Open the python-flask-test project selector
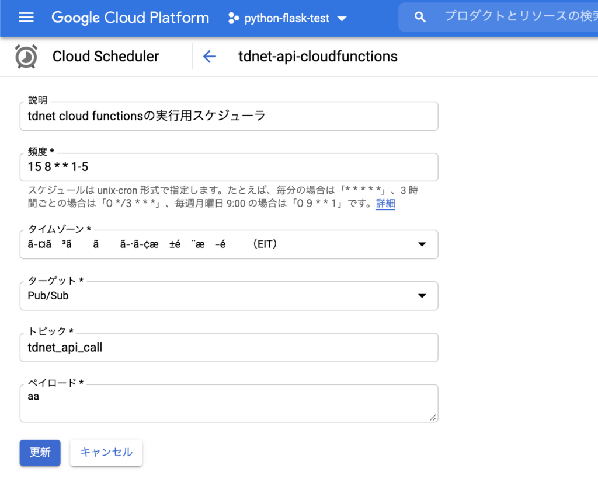 point(287,18)
